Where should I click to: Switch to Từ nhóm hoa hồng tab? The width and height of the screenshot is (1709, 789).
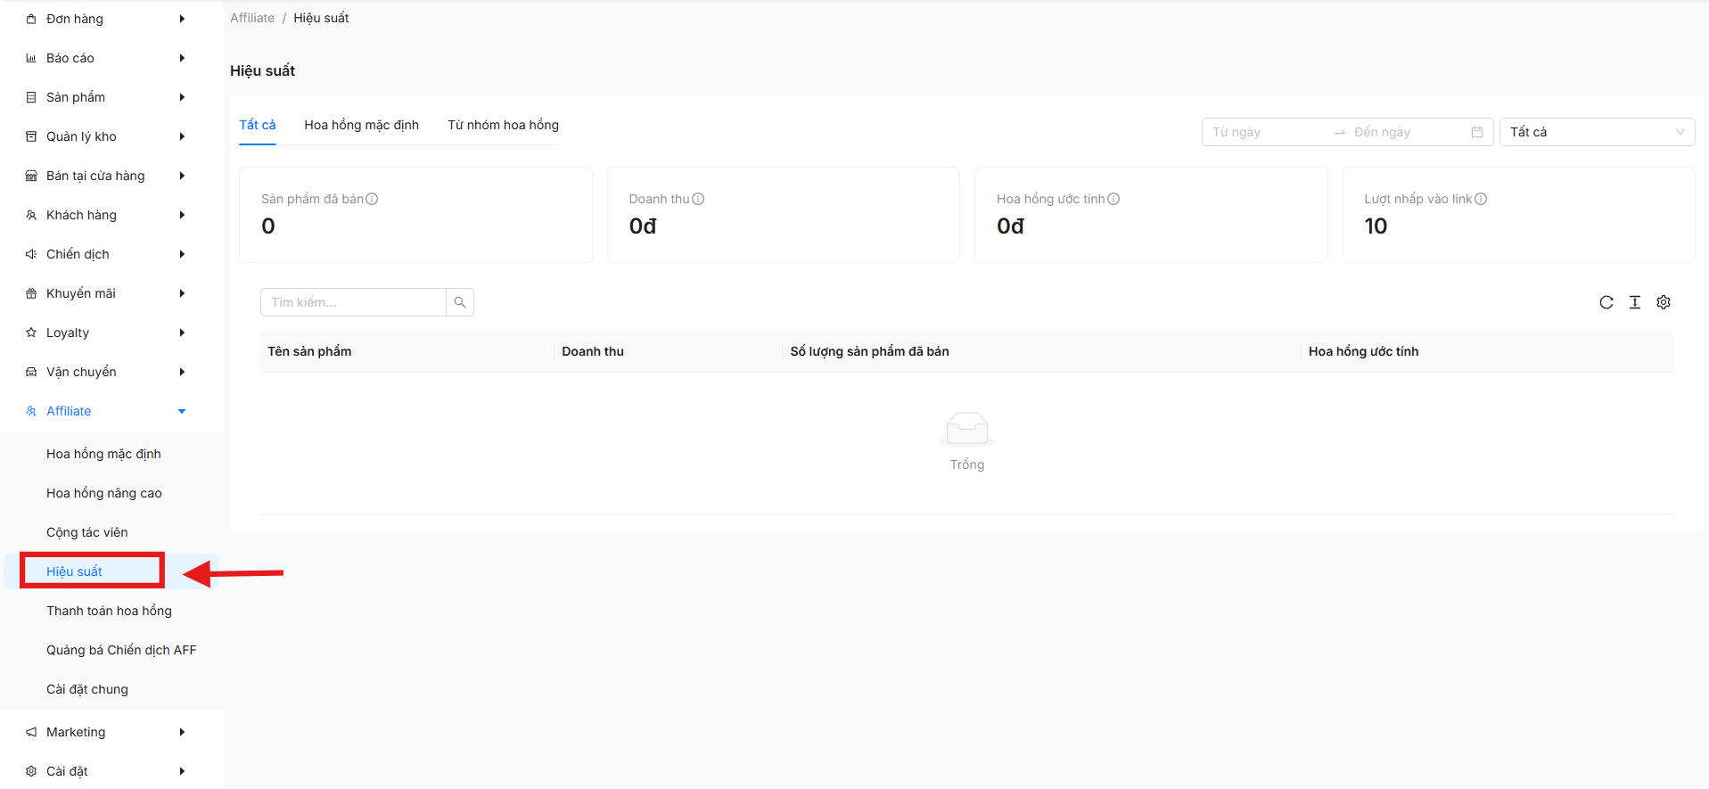click(503, 125)
